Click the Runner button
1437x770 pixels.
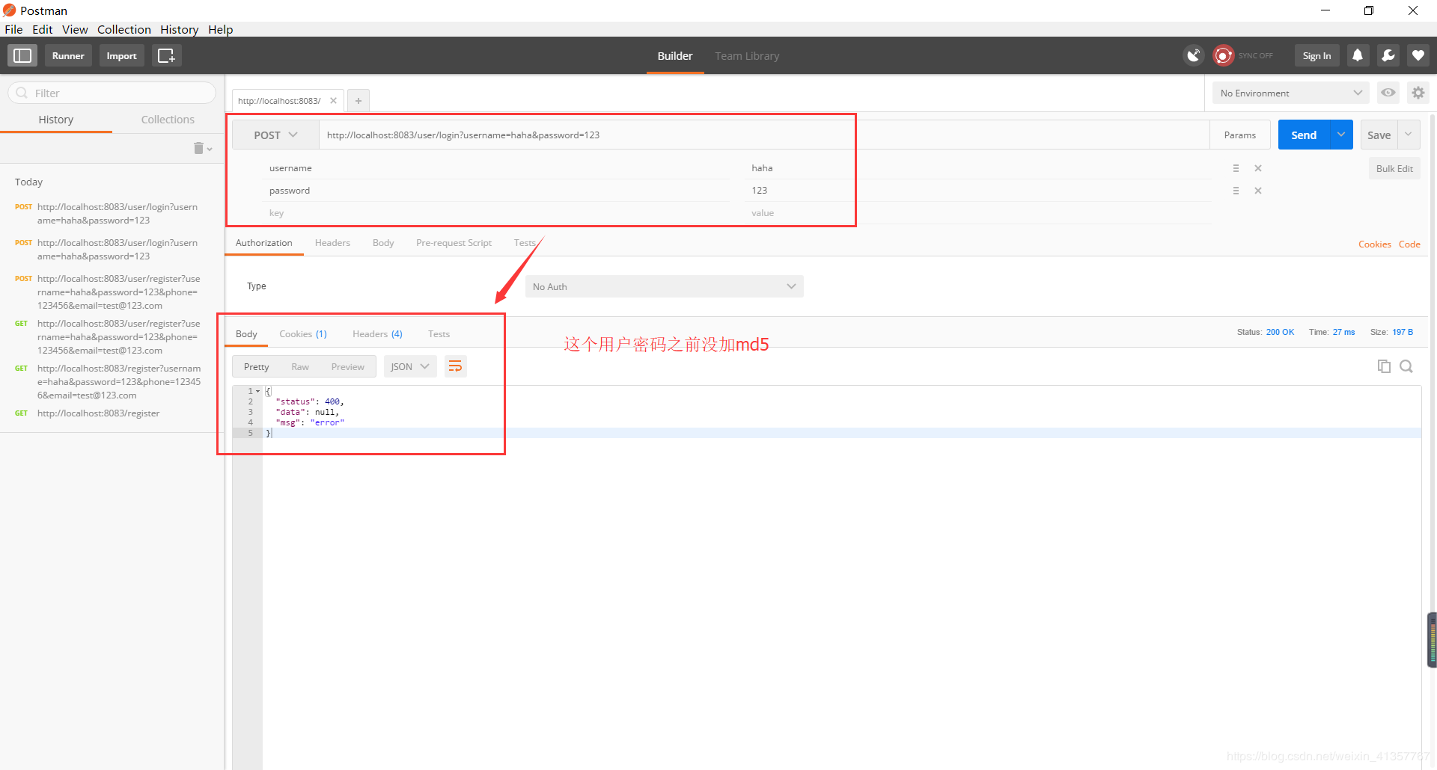[x=68, y=55]
